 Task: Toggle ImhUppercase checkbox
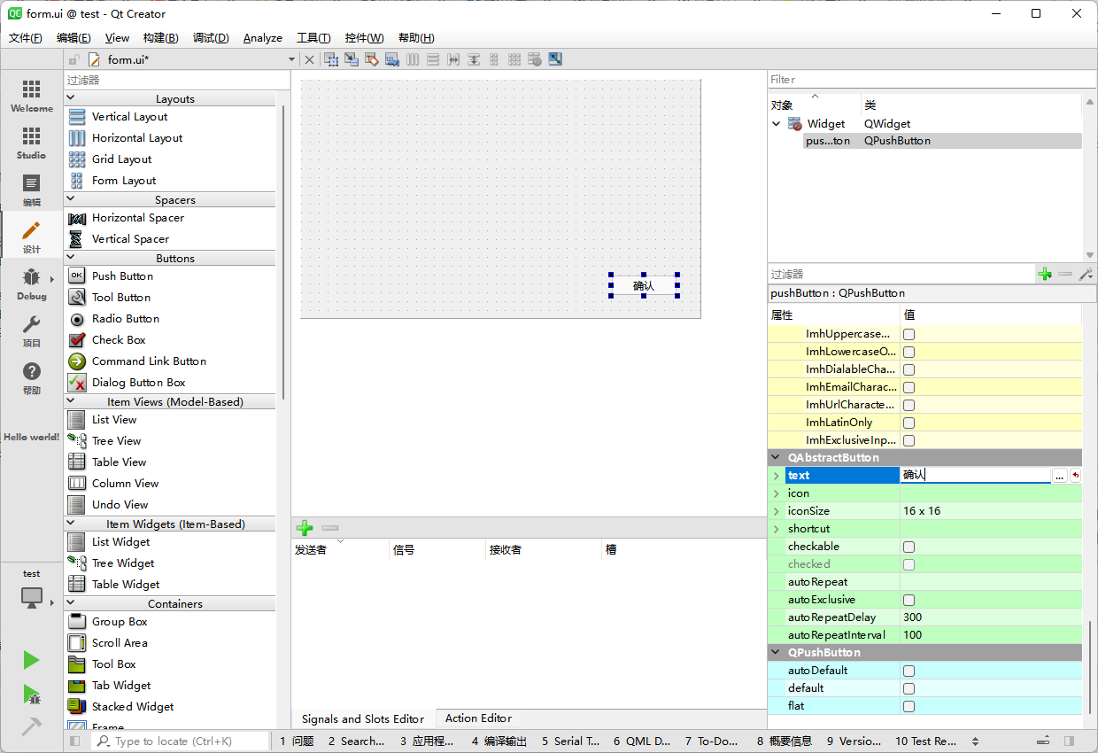(x=909, y=334)
